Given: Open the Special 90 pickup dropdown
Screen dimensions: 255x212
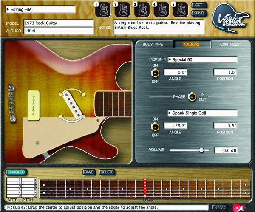Looking at the screenshot, I should coord(202,59).
